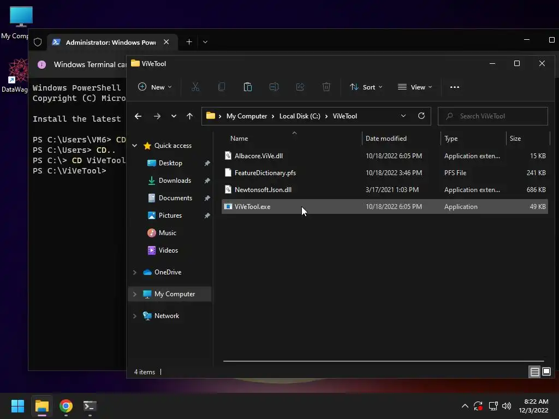Open Pictures in Quick access
The image size is (559, 419).
click(170, 216)
